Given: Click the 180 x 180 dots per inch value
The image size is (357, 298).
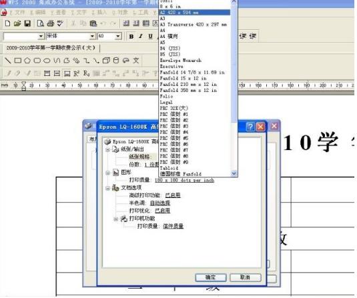Looking at the screenshot, I should (184, 180).
